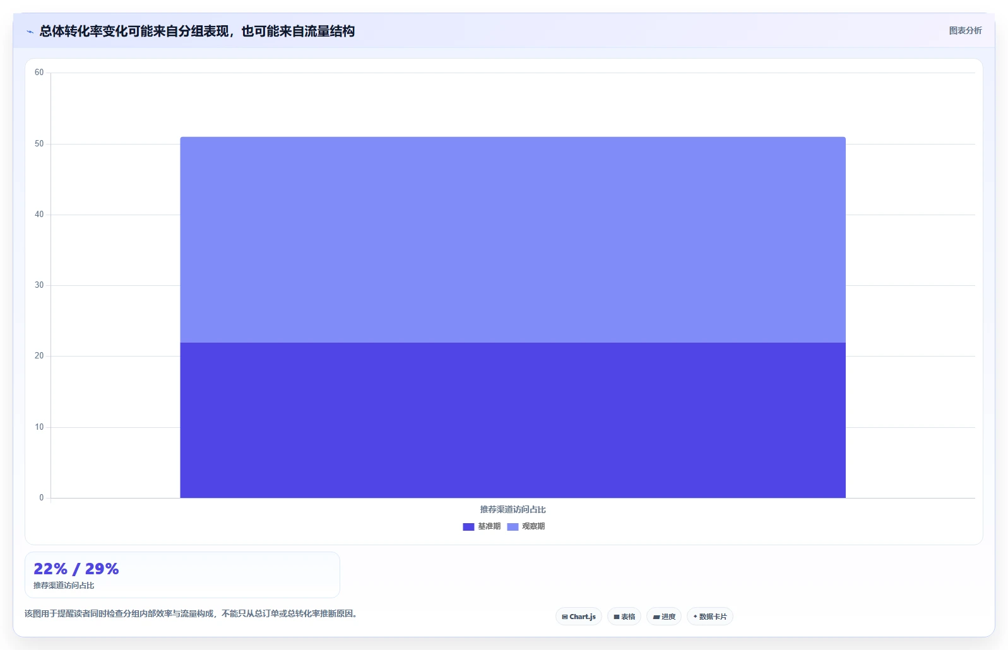Select the 进度 pill tag
Viewport: 1008px width, 650px height.
[x=664, y=617]
